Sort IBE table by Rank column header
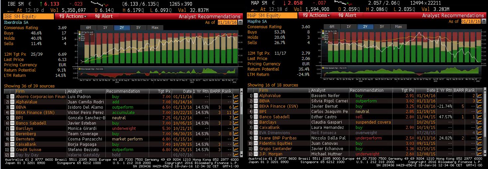Viewport: 488px width, 169px height. pyautogui.click(x=226, y=91)
